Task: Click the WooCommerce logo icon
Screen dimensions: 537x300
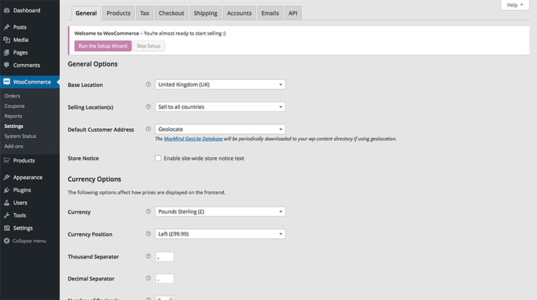Action: [7, 81]
